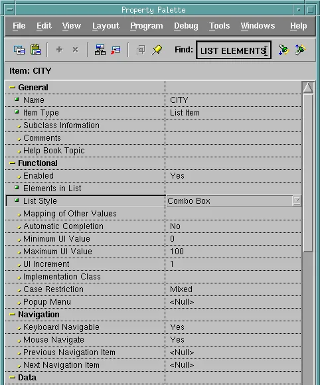Open the Debug menu

coord(186,26)
